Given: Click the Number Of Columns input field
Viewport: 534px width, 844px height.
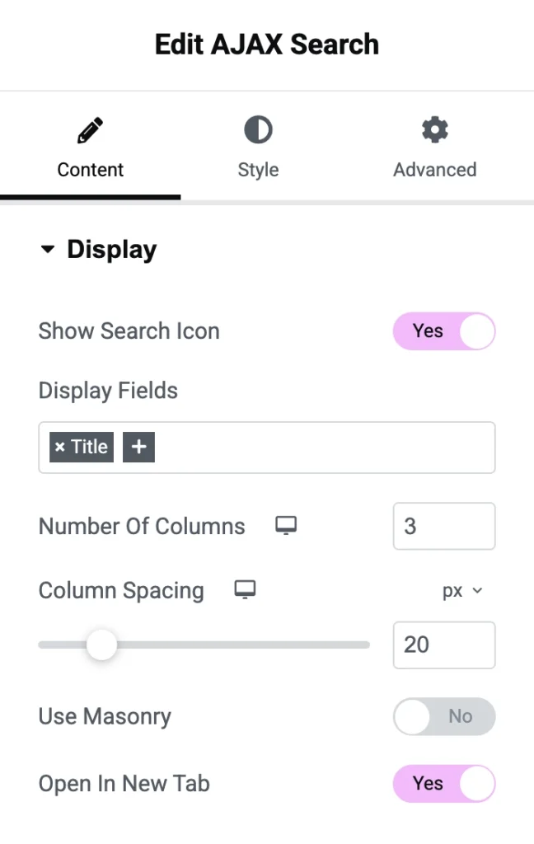Looking at the screenshot, I should pos(443,526).
